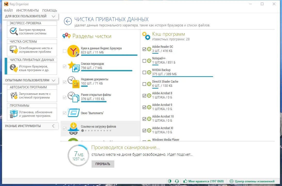Collapse the ОПЫТНЫМ ПОЛЬЗОВАТЕЛЯМ section
Viewport: 282px width, 186px height.
point(53,80)
